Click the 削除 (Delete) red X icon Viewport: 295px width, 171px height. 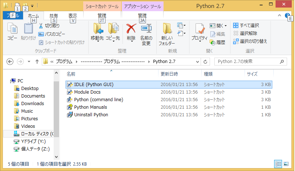(x=131, y=29)
